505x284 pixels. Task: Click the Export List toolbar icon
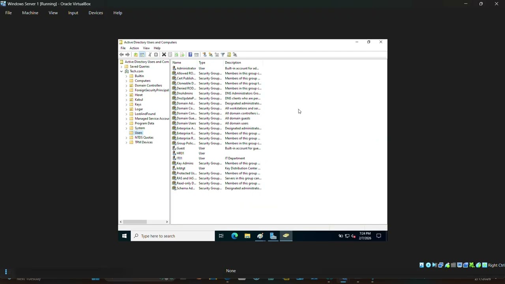click(182, 54)
